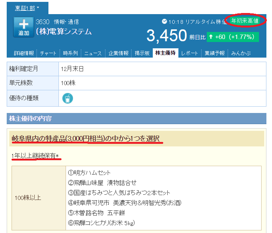Switch to the 掲示板 tab
The width and height of the screenshot is (272, 233).
tap(142, 53)
